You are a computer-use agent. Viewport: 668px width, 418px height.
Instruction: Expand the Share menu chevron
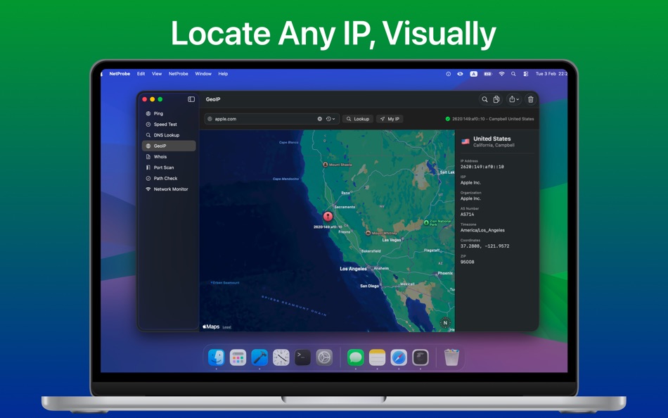[x=518, y=99]
